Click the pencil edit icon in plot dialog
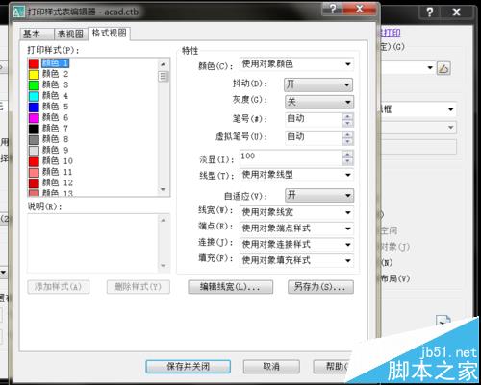 (443, 68)
